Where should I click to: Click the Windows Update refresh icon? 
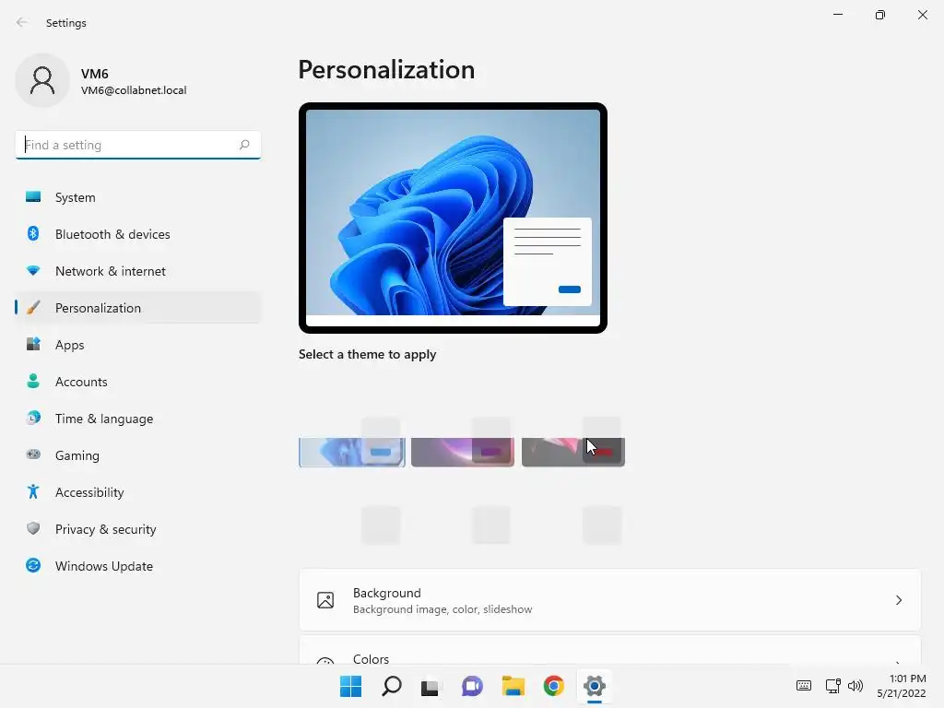(33, 565)
